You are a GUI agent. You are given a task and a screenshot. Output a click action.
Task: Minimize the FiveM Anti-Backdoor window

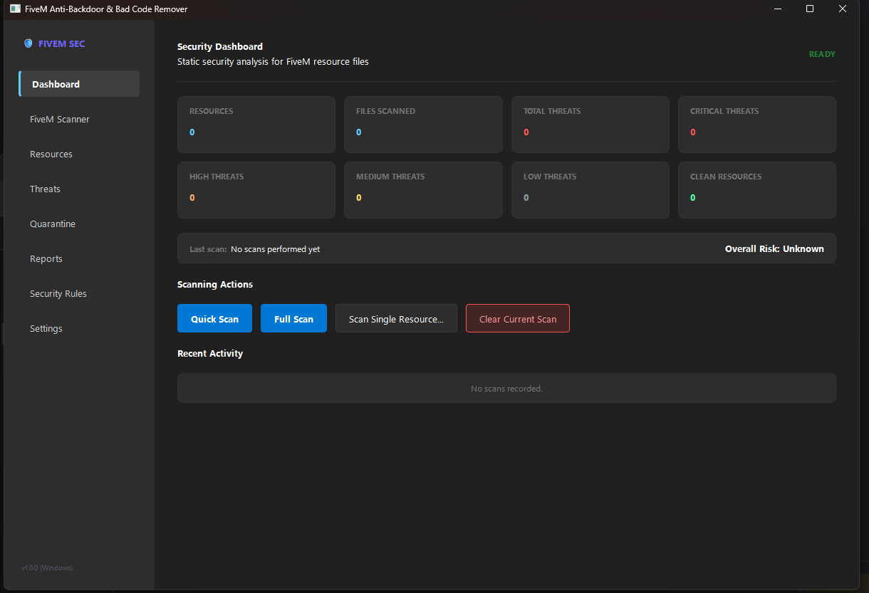[x=777, y=9]
